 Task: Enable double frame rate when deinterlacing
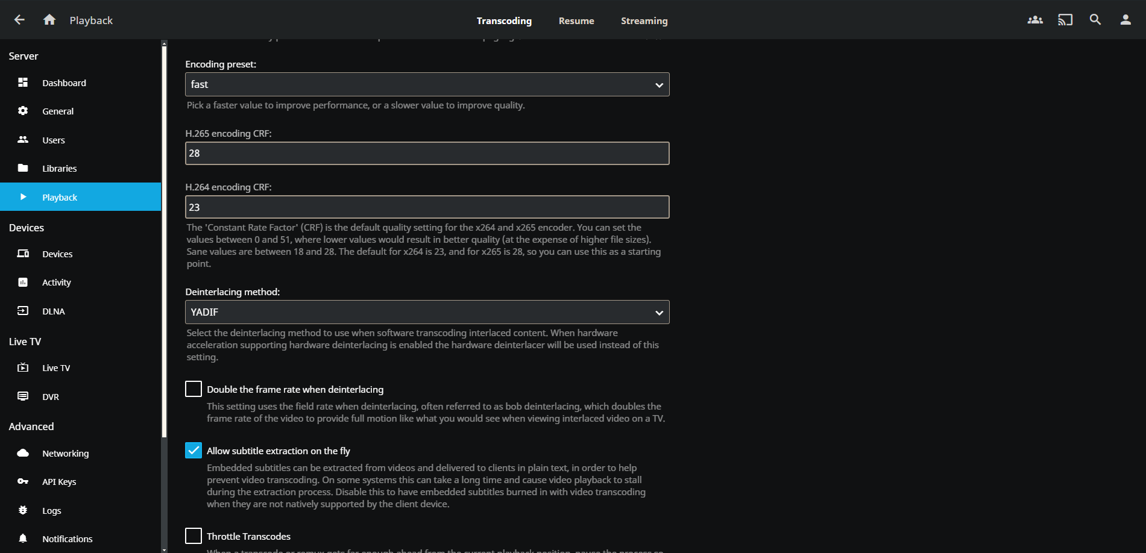(194, 389)
